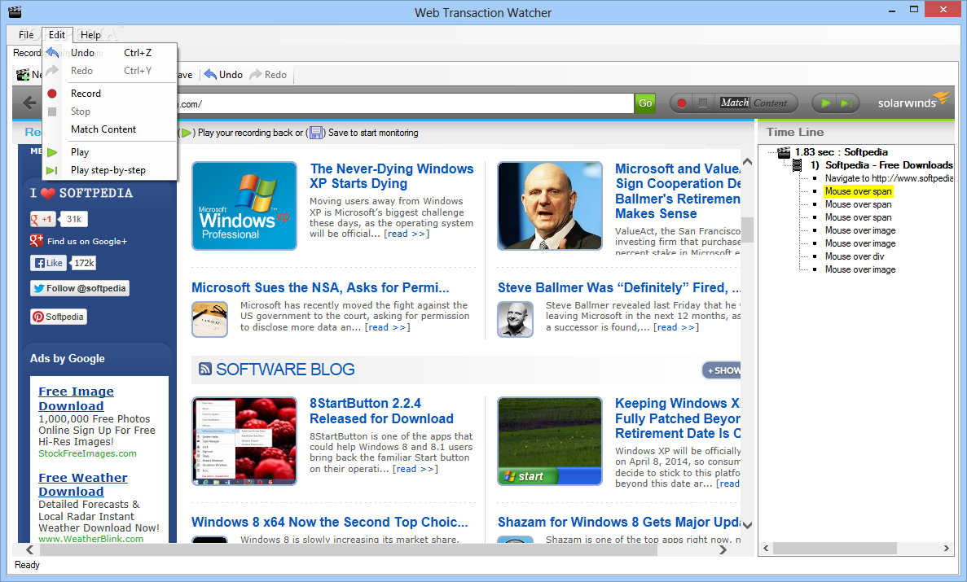Click the toolbar Undo arrow button

click(x=223, y=75)
